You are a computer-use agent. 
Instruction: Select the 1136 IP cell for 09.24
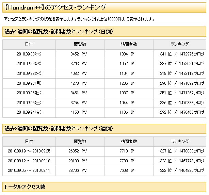coord(129,113)
